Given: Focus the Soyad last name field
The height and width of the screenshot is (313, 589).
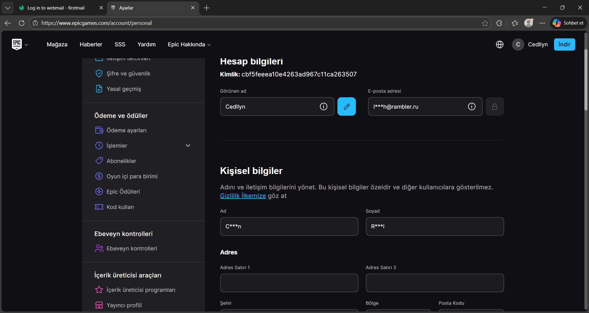Looking at the screenshot, I should (435, 226).
